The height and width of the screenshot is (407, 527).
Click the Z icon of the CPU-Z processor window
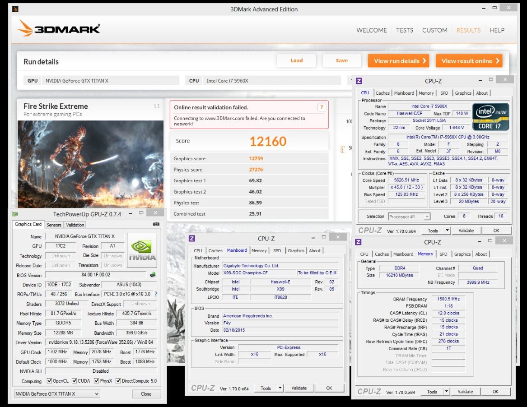[359, 81]
